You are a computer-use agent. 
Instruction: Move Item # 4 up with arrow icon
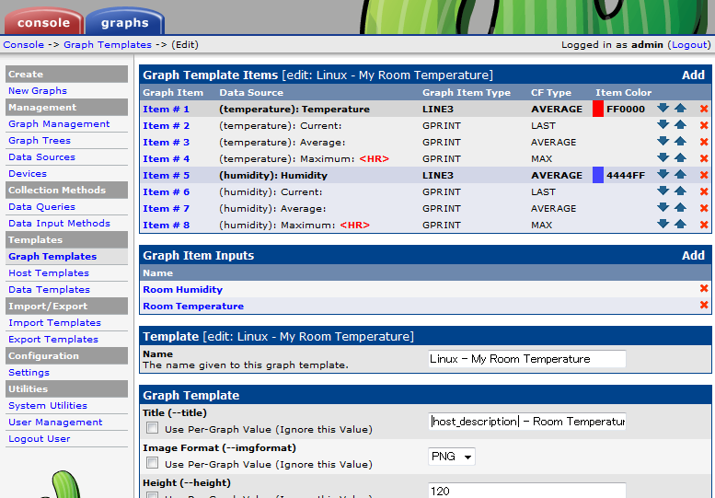point(680,157)
